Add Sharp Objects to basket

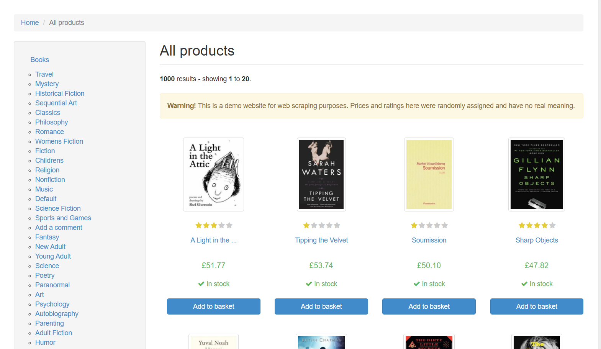pos(537,306)
